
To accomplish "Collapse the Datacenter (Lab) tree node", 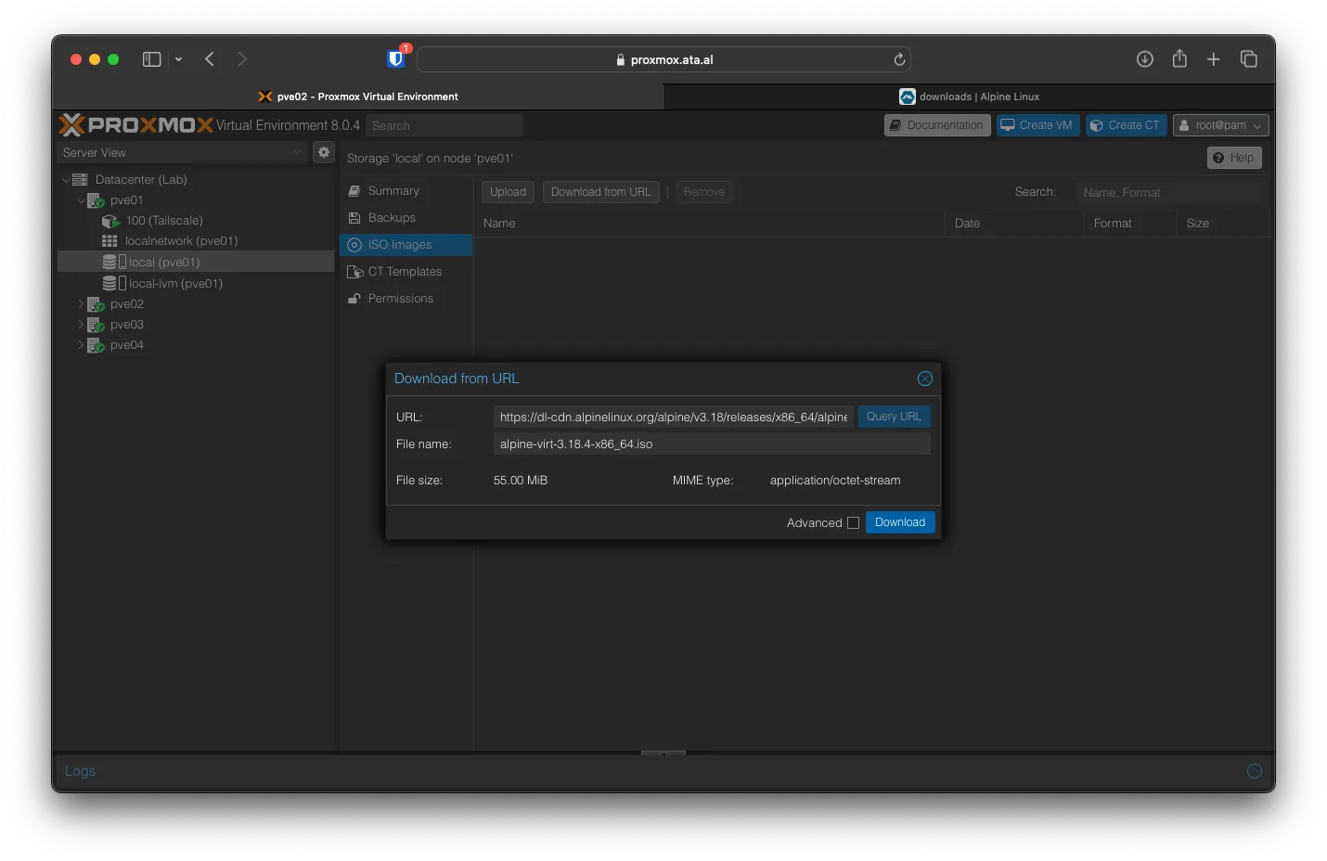I will click(66, 180).
